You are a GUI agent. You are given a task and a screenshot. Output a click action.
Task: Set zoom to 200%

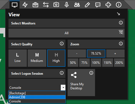tap(119, 63)
